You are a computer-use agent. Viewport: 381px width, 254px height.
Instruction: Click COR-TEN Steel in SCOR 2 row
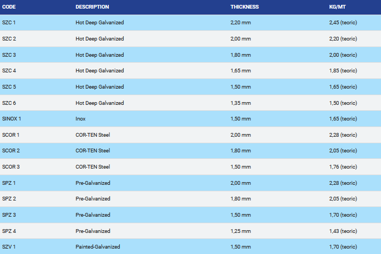pyautogui.click(x=93, y=151)
